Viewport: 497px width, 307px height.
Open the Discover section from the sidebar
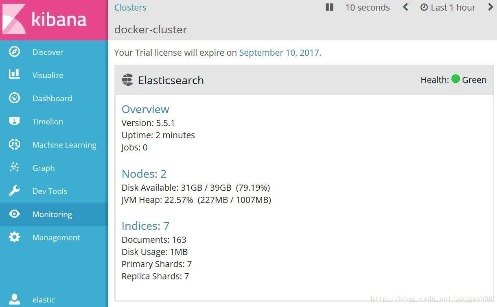48,52
